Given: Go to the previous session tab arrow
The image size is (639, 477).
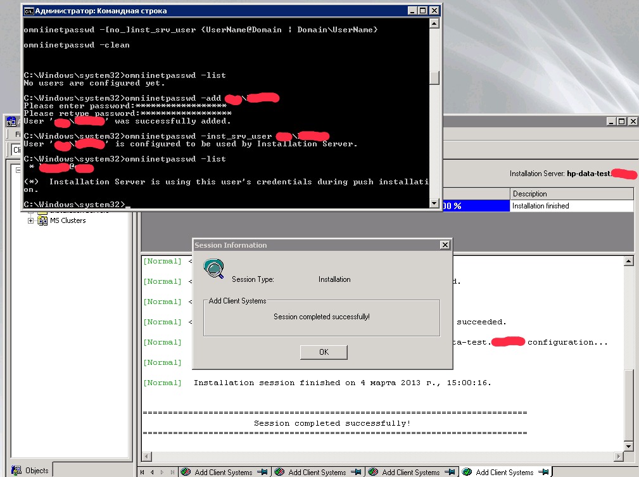Looking at the screenshot, I should (152, 472).
